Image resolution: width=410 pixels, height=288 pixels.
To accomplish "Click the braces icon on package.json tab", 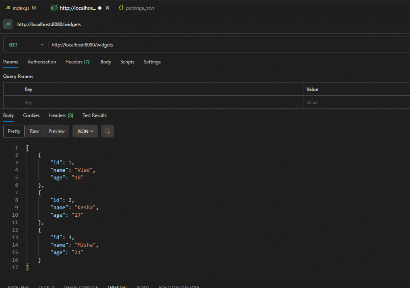I will click(121, 8).
